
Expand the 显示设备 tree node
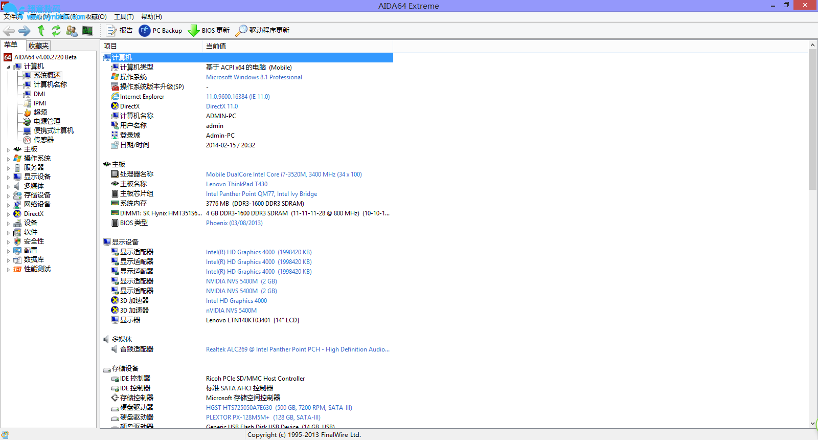(x=8, y=178)
